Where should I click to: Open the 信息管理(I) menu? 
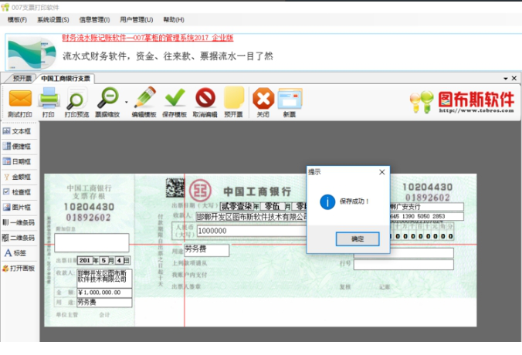(x=94, y=19)
